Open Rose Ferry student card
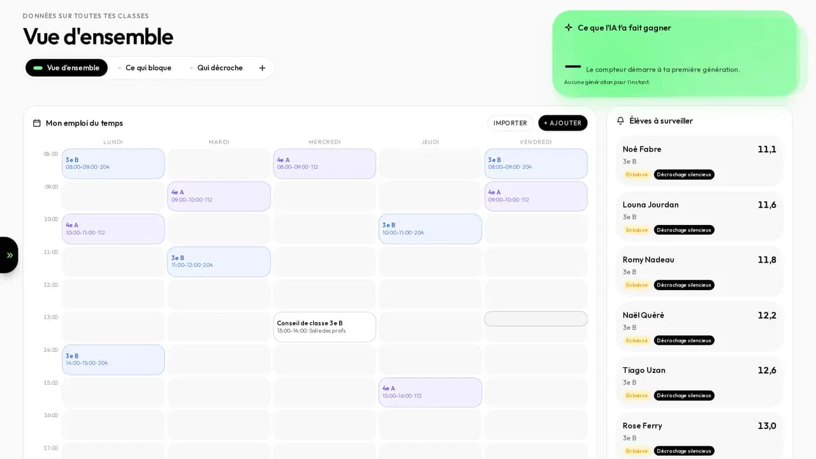The image size is (816, 459). pyautogui.click(x=699, y=436)
